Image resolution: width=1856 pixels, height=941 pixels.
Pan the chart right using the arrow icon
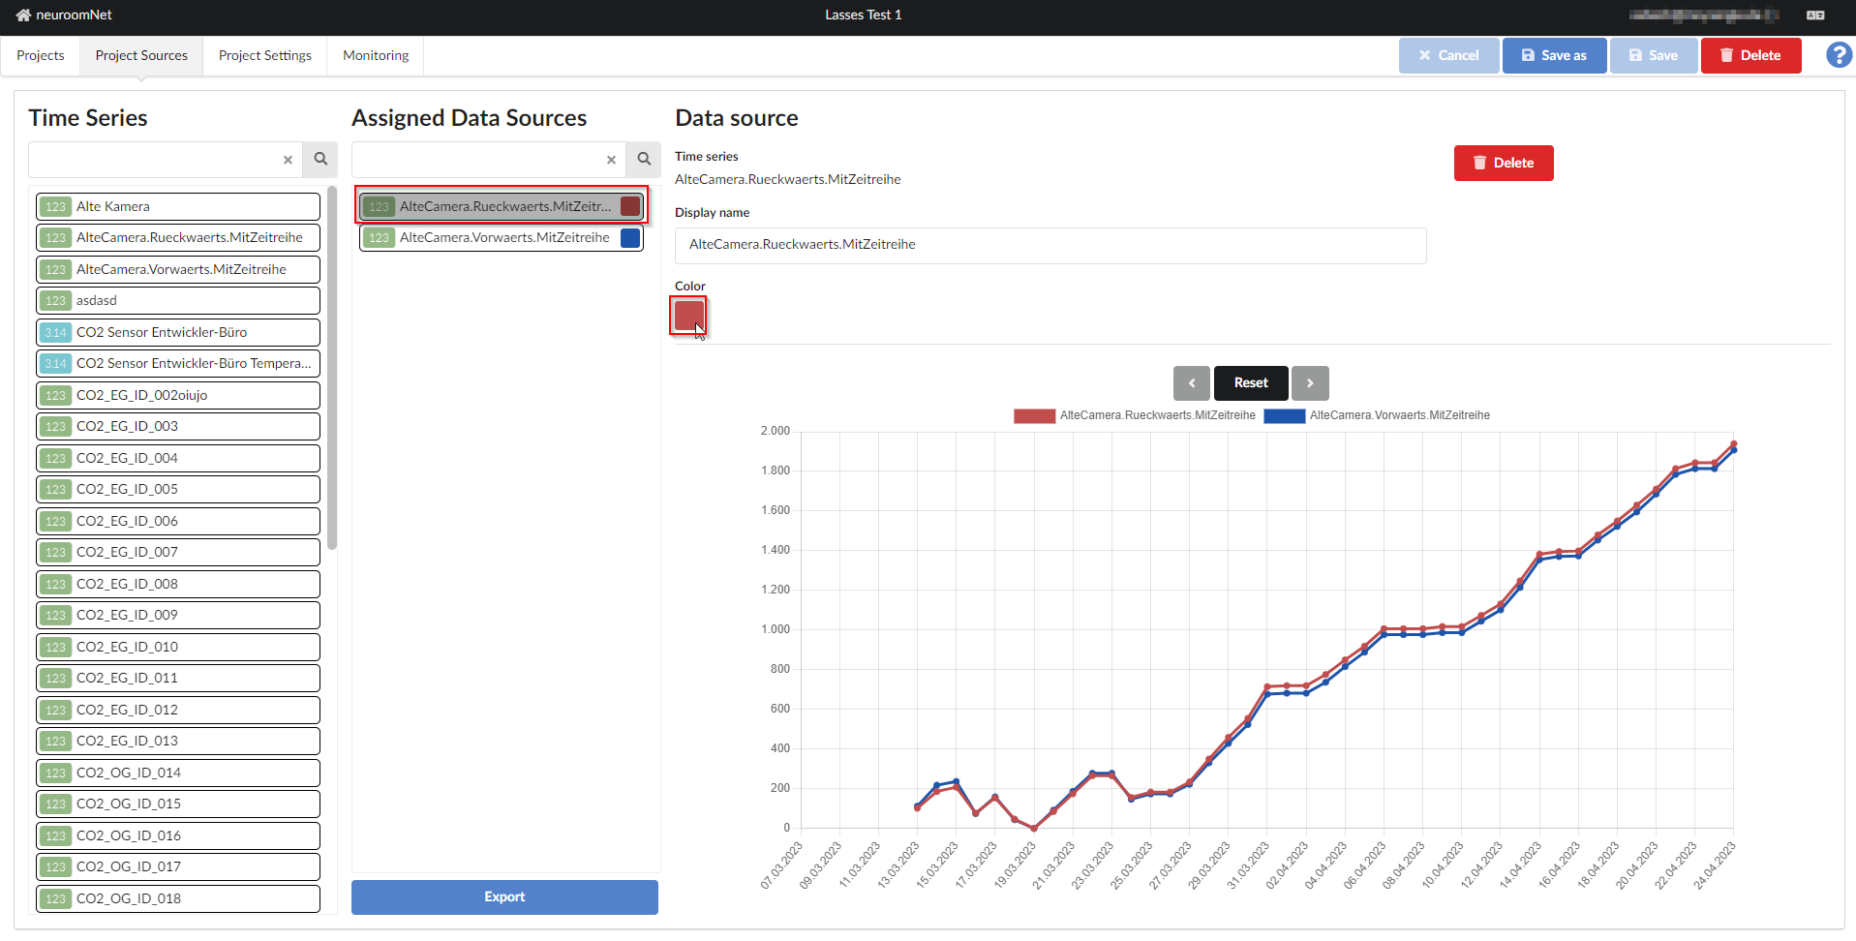[x=1310, y=383]
